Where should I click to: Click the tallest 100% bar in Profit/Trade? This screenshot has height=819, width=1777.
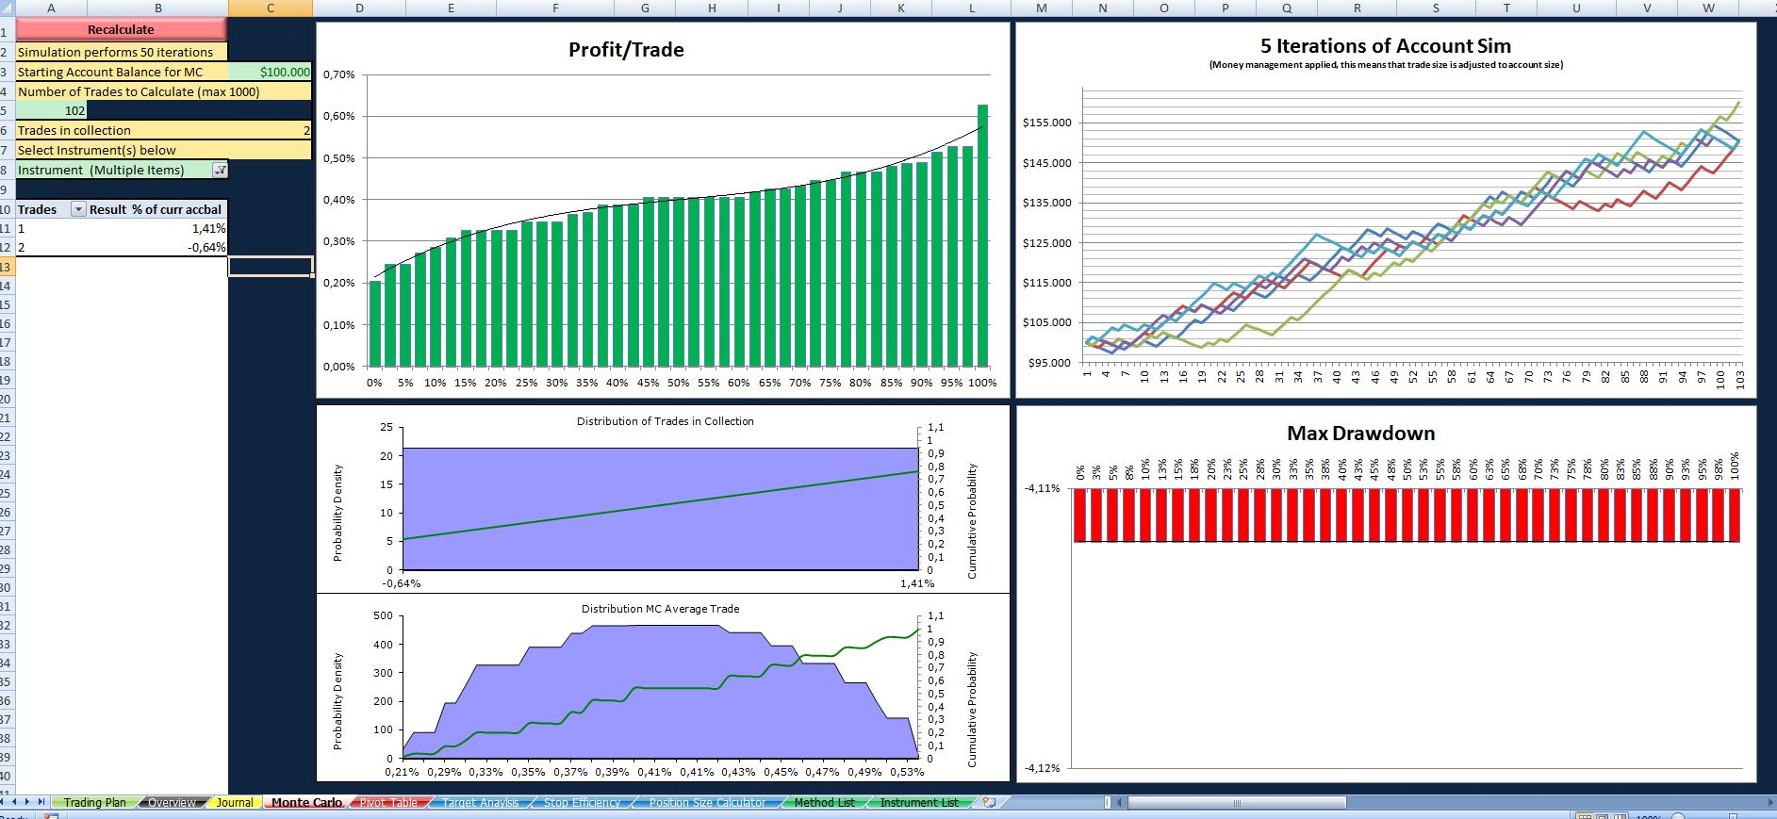click(x=982, y=236)
